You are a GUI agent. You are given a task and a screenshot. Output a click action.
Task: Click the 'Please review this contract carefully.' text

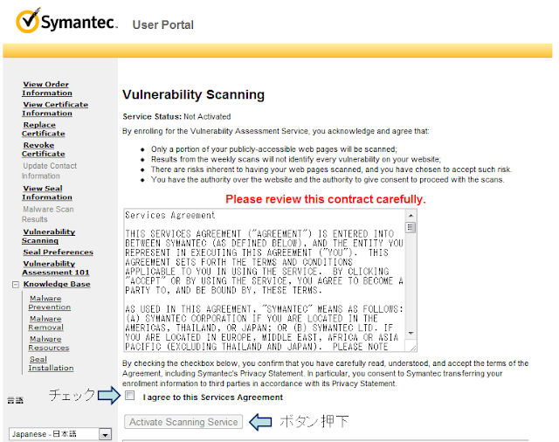point(326,199)
